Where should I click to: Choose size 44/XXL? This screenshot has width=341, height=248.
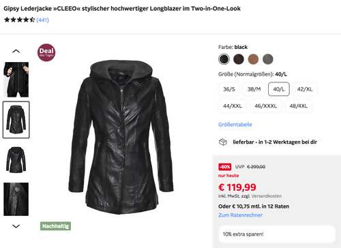[x=233, y=106]
